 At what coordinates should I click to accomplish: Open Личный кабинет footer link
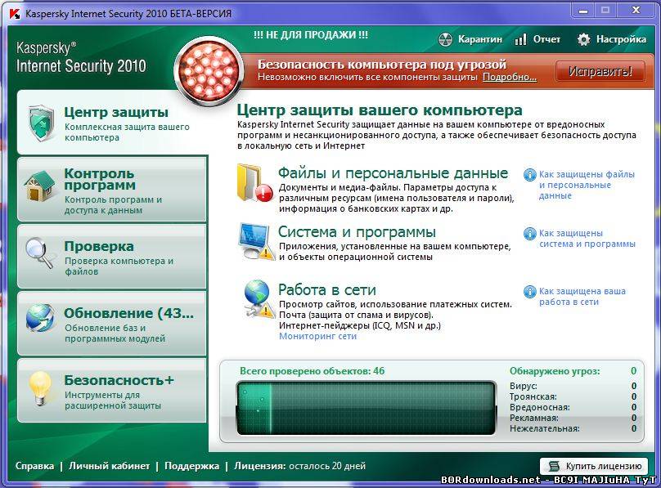click(109, 466)
